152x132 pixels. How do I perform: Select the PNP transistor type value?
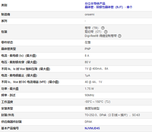pyautogui.click(x=88, y=49)
